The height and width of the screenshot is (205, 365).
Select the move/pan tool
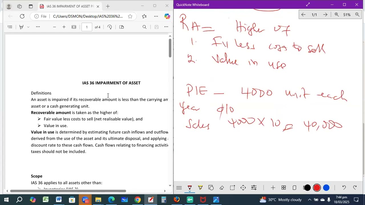[x=243, y=188]
